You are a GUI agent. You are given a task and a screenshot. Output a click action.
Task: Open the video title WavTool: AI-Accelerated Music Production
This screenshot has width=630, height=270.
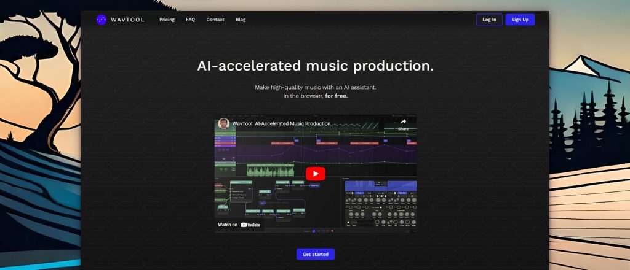coord(281,124)
